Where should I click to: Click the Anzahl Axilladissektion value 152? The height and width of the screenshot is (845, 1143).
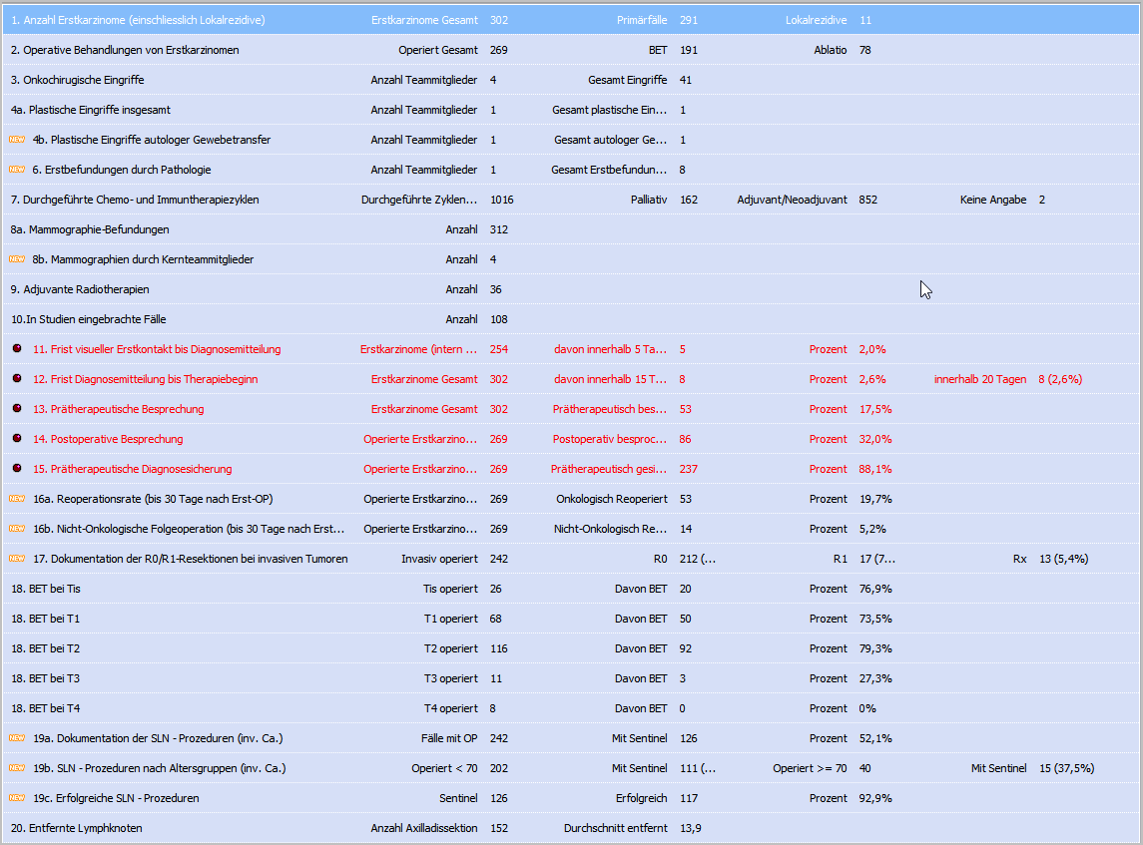pyautogui.click(x=498, y=827)
